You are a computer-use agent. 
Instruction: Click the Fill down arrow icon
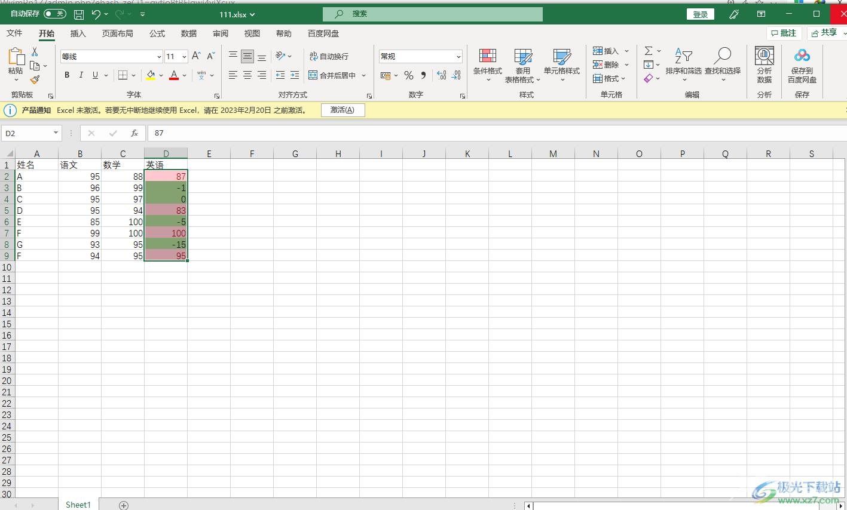(649, 64)
